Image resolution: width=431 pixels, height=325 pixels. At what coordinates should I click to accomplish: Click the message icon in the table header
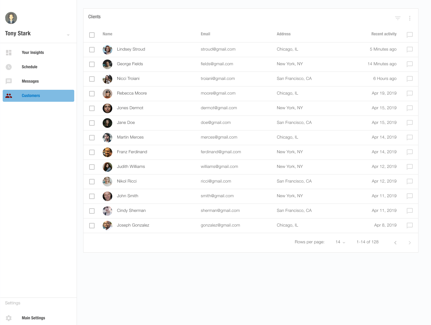click(x=410, y=35)
